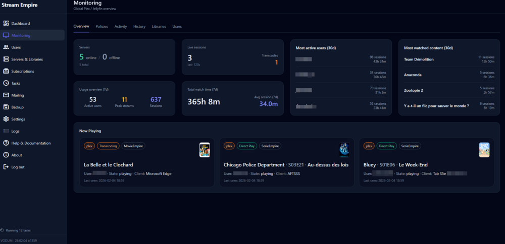Open the Bluey poster thumbnail
505x244 pixels.
coord(484,150)
